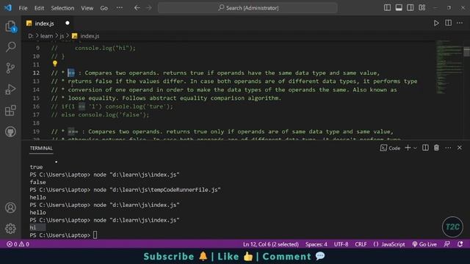Change indentation via Spaces: 4

pyautogui.click(x=317, y=244)
